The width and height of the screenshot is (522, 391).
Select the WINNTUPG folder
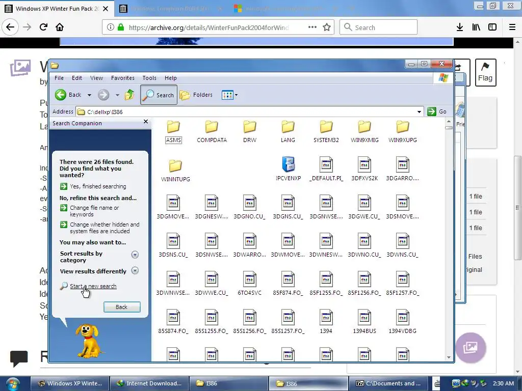(175, 171)
